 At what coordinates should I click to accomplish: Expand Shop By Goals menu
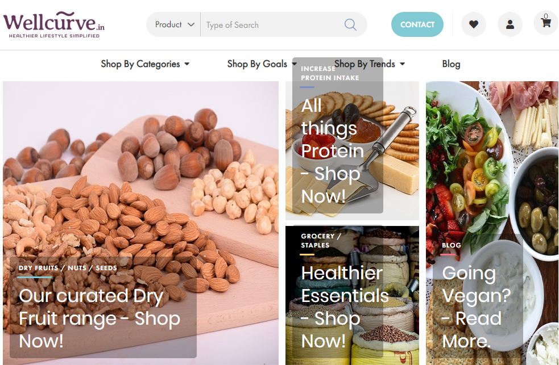pyautogui.click(x=262, y=64)
